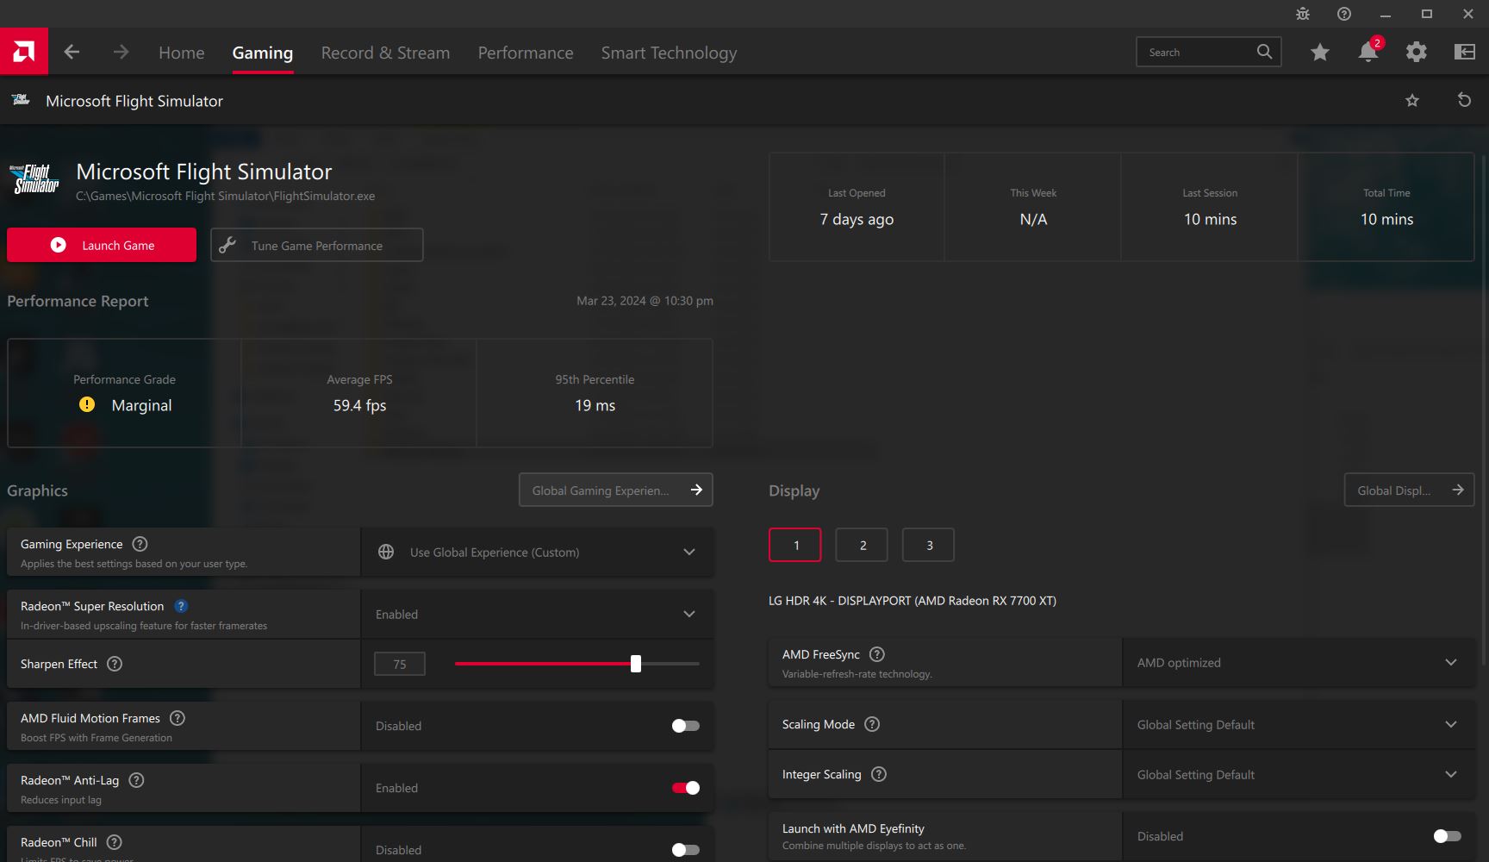Screen dimensions: 1489x862
Task: Reset game profile with circular arrow icon
Action: [x=1464, y=100]
